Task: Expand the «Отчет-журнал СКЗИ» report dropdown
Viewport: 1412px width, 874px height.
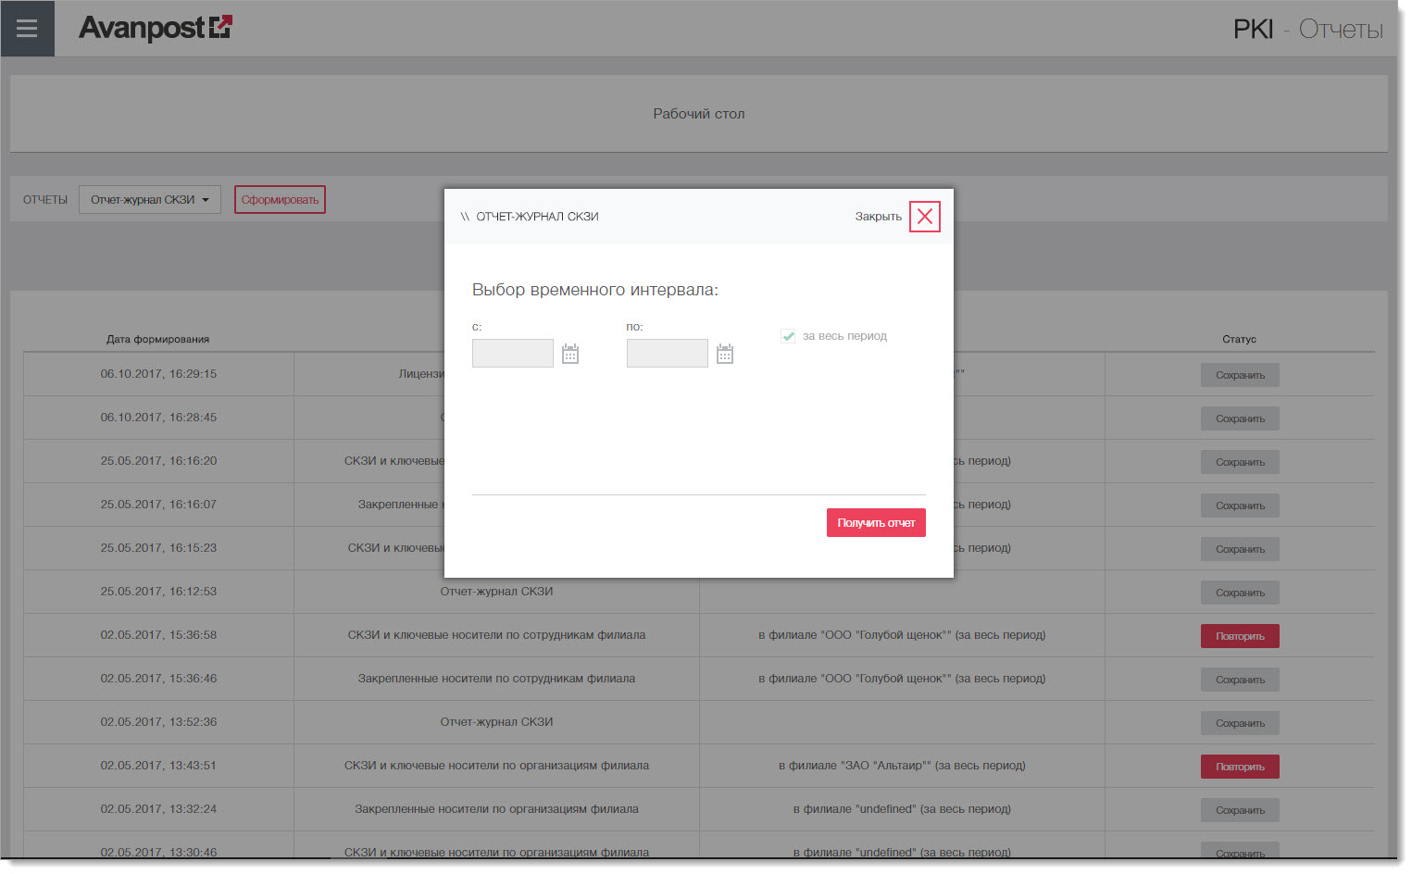Action: click(150, 200)
